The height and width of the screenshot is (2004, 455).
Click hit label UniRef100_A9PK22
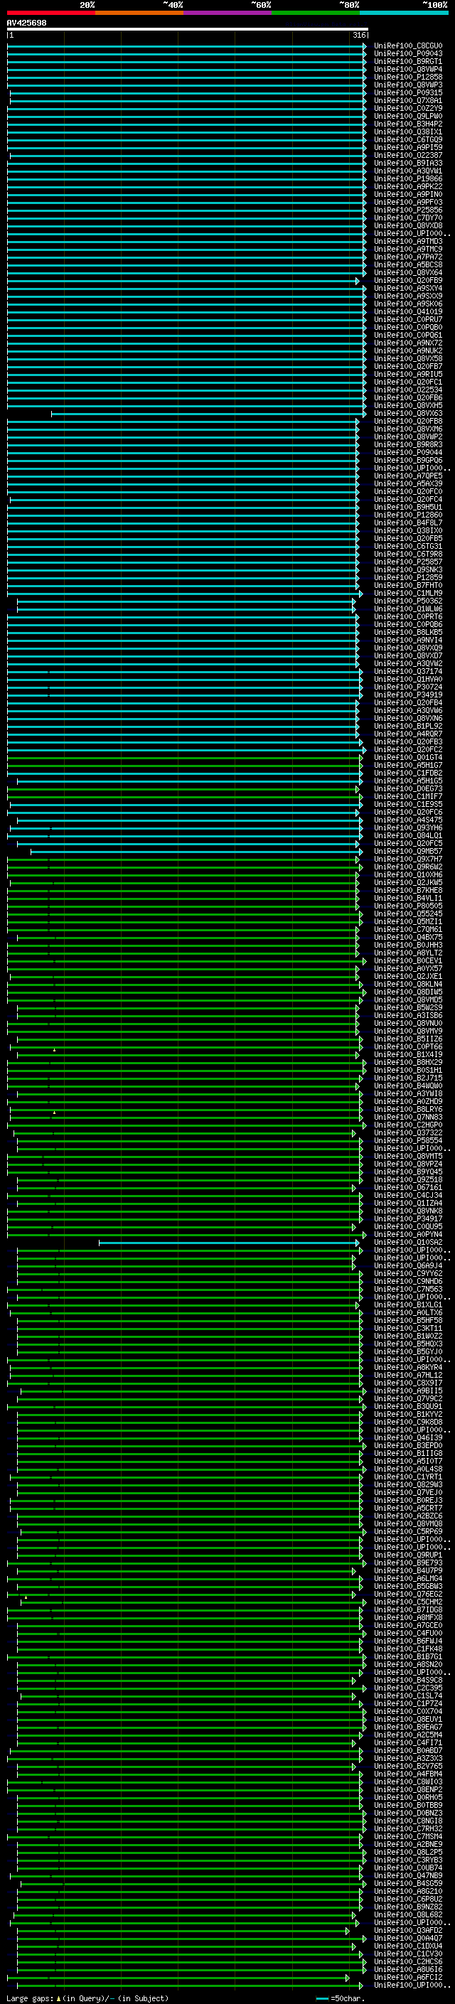(407, 187)
